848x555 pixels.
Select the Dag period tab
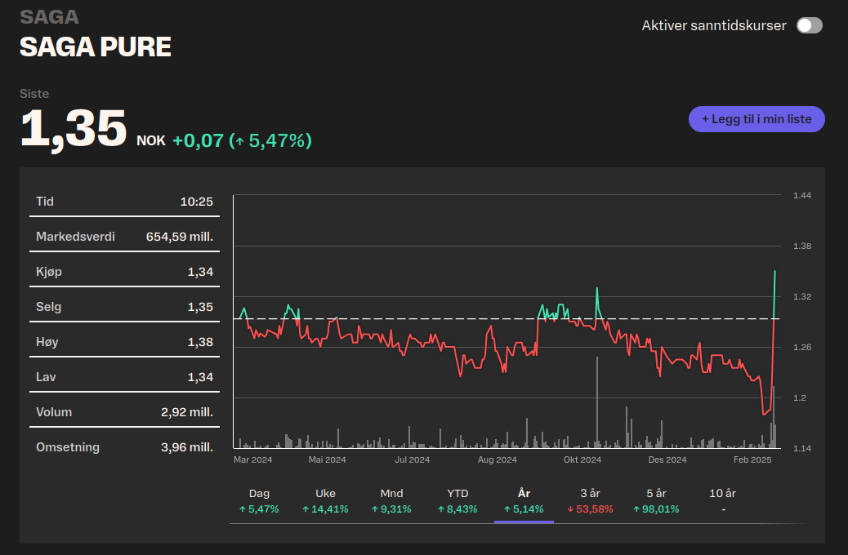pyautogui.click(x=259, y=500)
